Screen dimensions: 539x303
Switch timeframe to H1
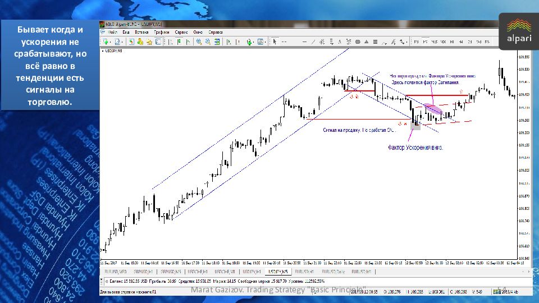coord(452,42)
